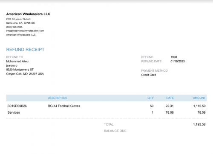The image size is (213, 154).
Task: Click Gwynn Oak, MD 21207 USA line
Action: point(25,74)
